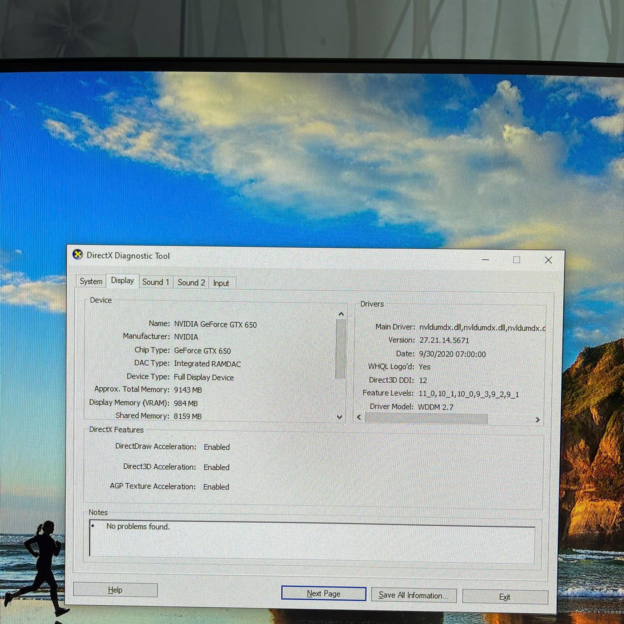The width and height of the screenshot is (624, 624).
Task: Open the Sound 1 tab
Action: (x=156, y=282)
